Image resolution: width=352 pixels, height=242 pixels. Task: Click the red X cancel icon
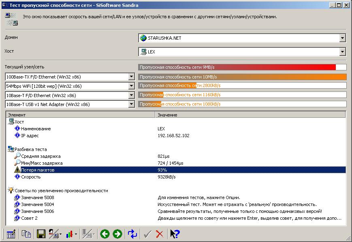click(x=160, y=234)
